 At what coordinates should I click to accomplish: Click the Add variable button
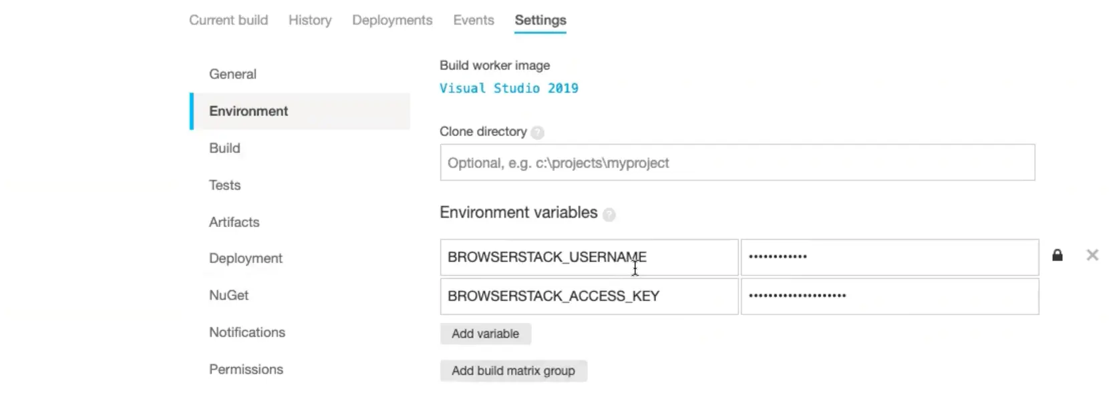[485, 334]
